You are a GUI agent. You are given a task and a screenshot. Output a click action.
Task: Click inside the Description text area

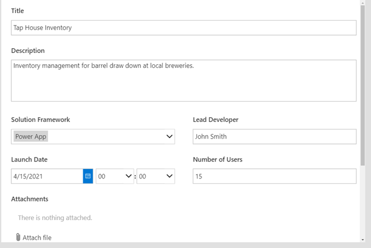tap(184, 81)
